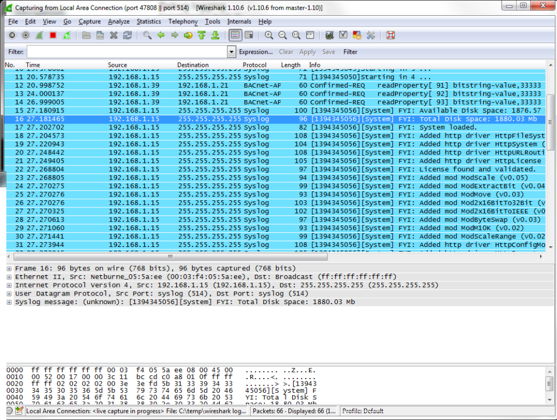
Task: Find a packet (magnifier icon)
Action: pos(147,35)
